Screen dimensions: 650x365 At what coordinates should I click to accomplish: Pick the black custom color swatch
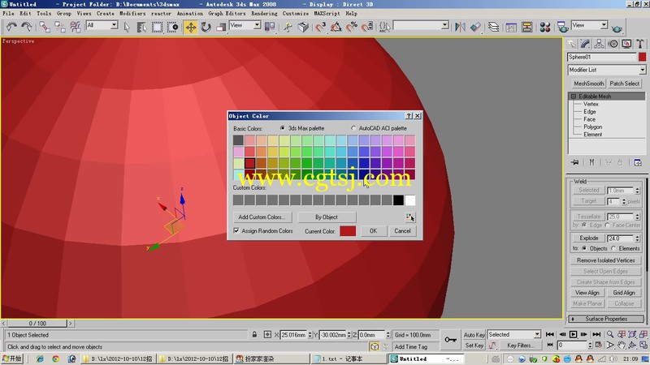click(x=398, y=200)
